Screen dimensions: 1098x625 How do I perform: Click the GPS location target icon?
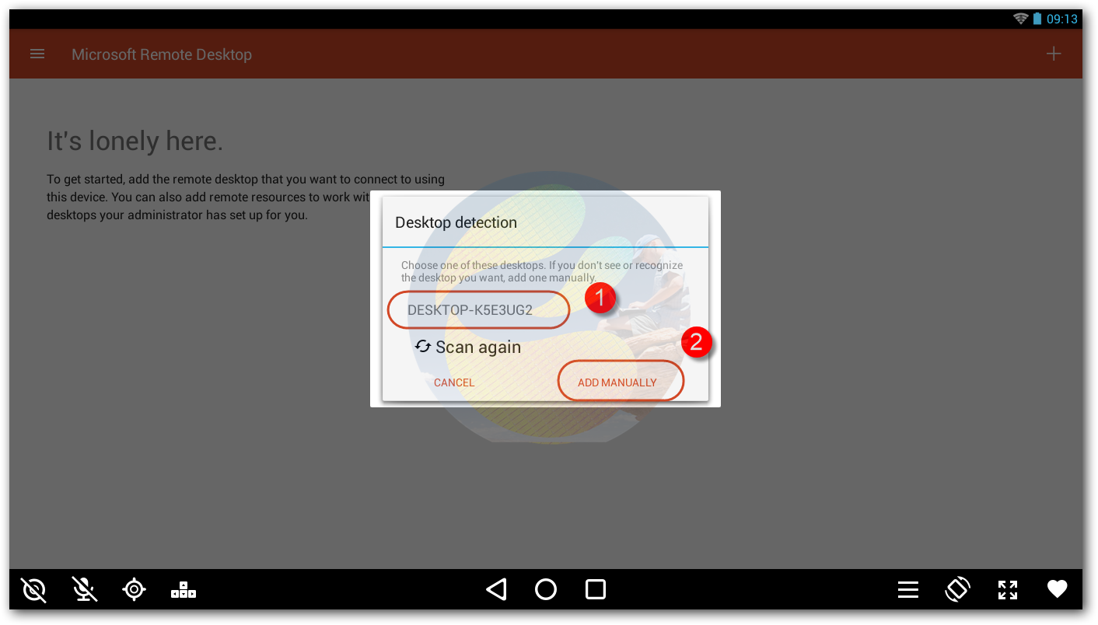coord(134,590)
